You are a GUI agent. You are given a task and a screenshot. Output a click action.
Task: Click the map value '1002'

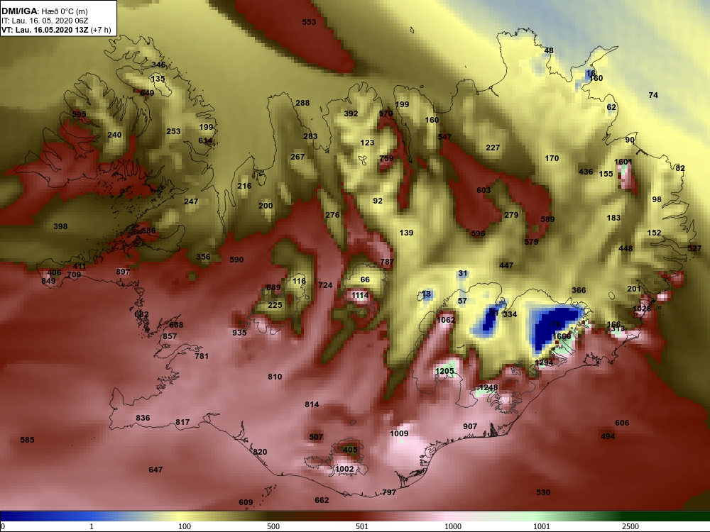pos(344,469)
